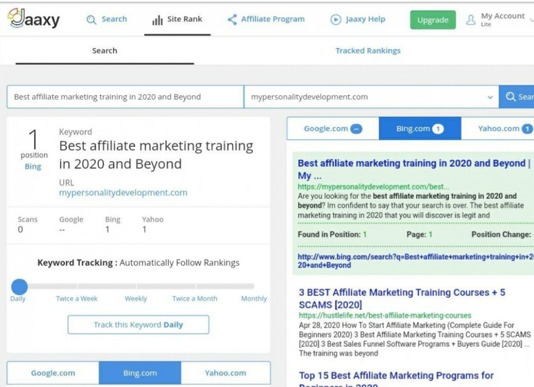The image size is (534, 387).
Task: Open the domain dropdown mypersonalitydevelopment.com
Action: 371,96
